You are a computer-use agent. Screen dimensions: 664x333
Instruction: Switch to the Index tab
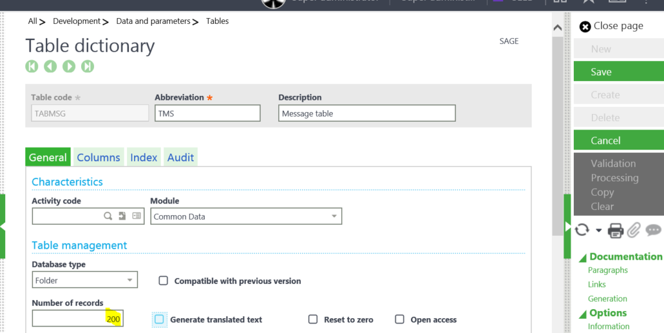[x=143, y=157]
